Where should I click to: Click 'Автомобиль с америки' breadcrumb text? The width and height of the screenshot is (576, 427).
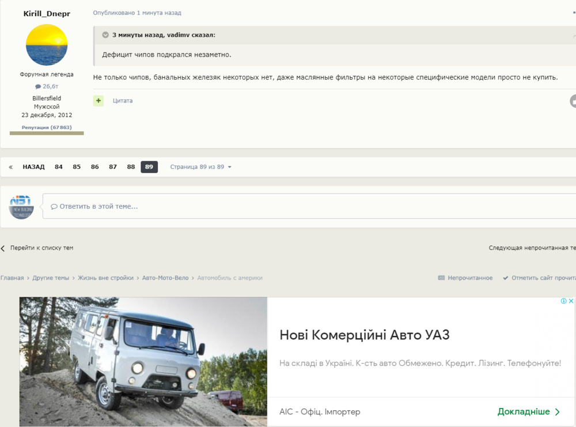tap(230, 278)
